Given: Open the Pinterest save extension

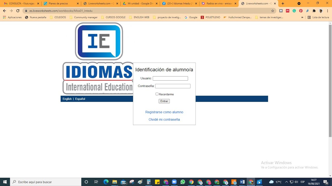Looking at the screenshot, I should [301, 11].
